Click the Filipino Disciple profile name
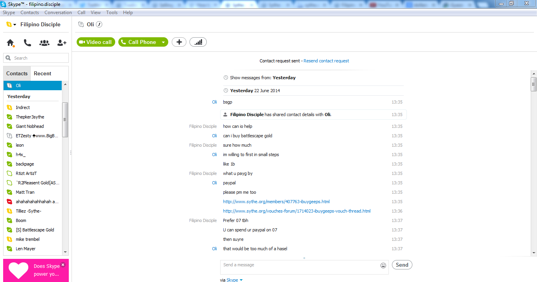 tap(40, 24)
